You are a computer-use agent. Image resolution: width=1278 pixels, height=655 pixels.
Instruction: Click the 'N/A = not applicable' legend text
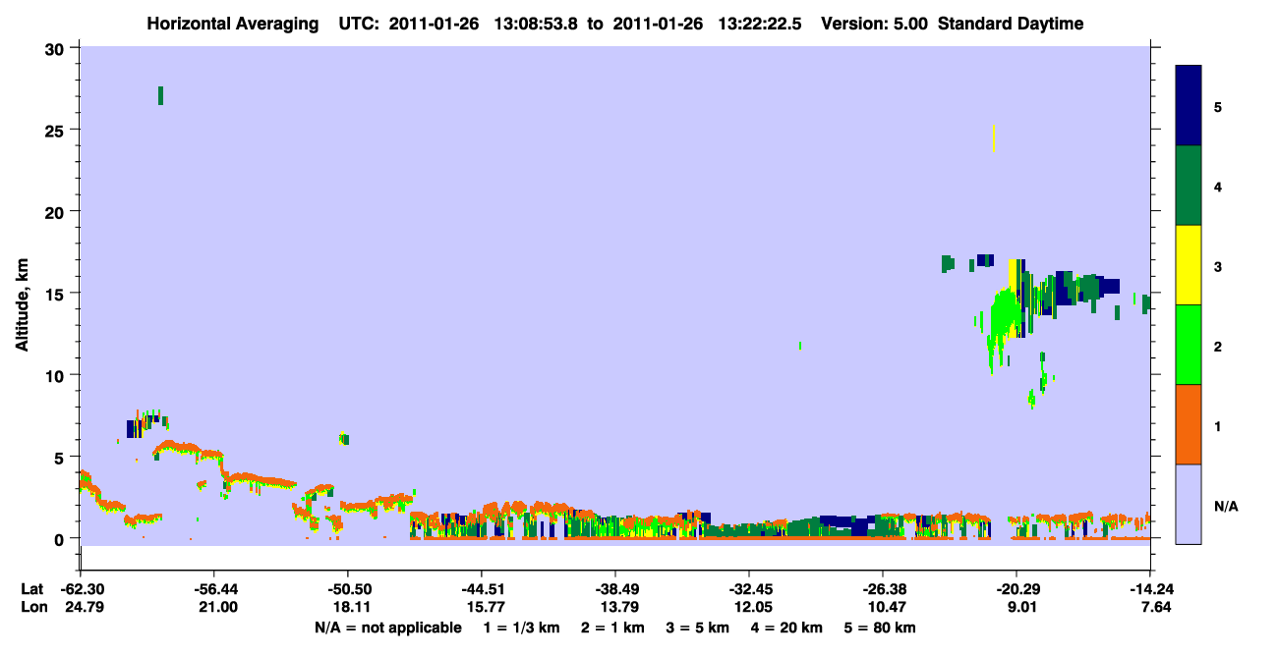[387, 628]
